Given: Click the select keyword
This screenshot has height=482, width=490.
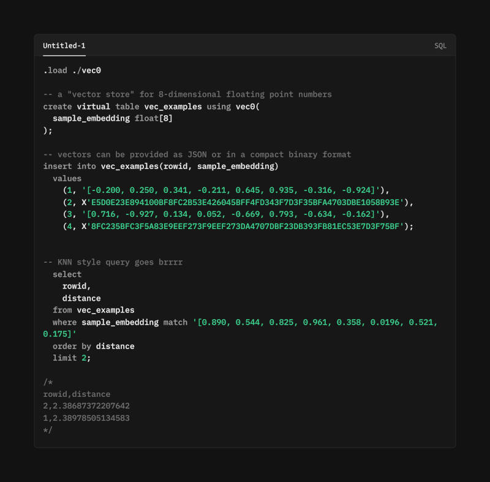Looking at the screenshot, I should click(x=67, y=274).
